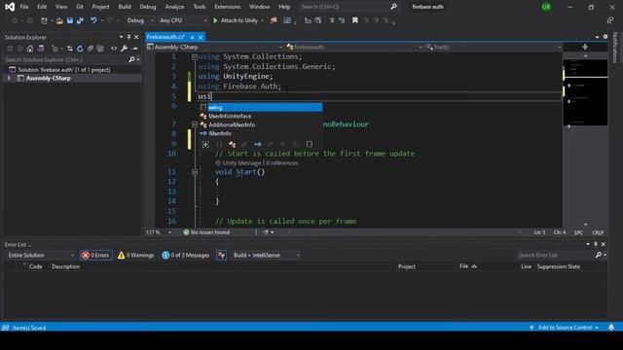Toggle IntelliSense class filter icon
623x350 pixels.
[232, 144]
